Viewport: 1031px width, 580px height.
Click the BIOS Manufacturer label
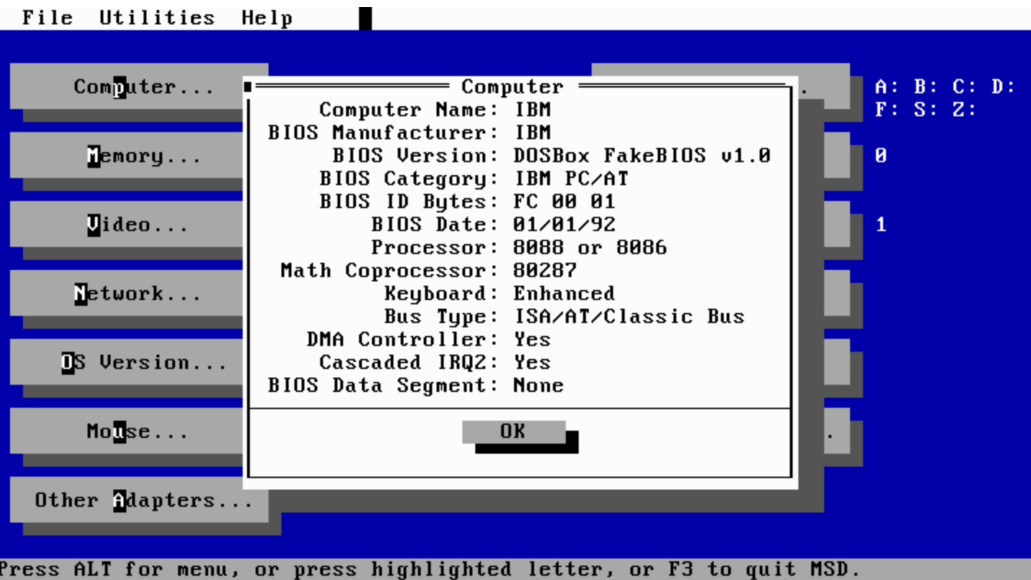(383, 133)
